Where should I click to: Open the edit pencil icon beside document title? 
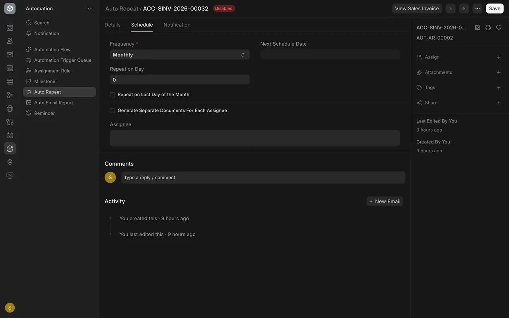pos(478,27)
